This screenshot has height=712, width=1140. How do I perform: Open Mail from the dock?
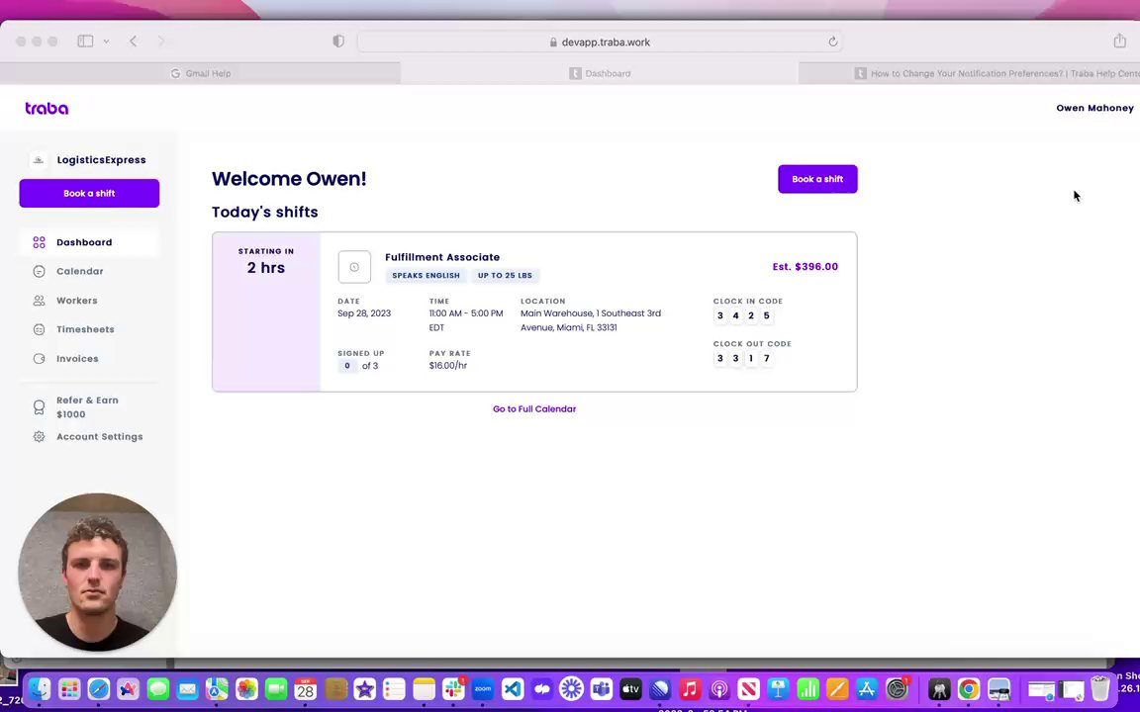[188, 688]
